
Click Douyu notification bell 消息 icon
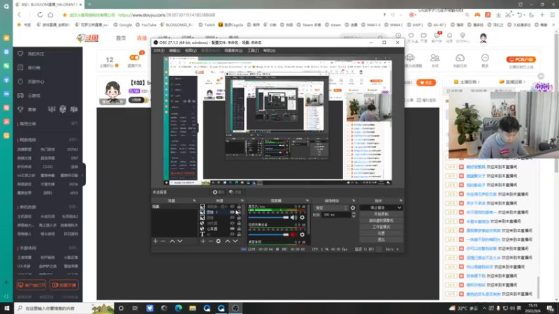pos(449,37)
